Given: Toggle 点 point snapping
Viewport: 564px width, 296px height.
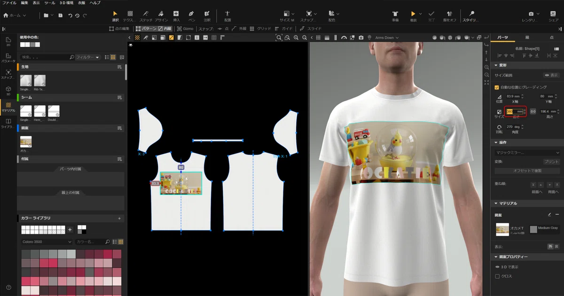Looking at the screenshot, I should pyautogui.click(x=223, y=29).
